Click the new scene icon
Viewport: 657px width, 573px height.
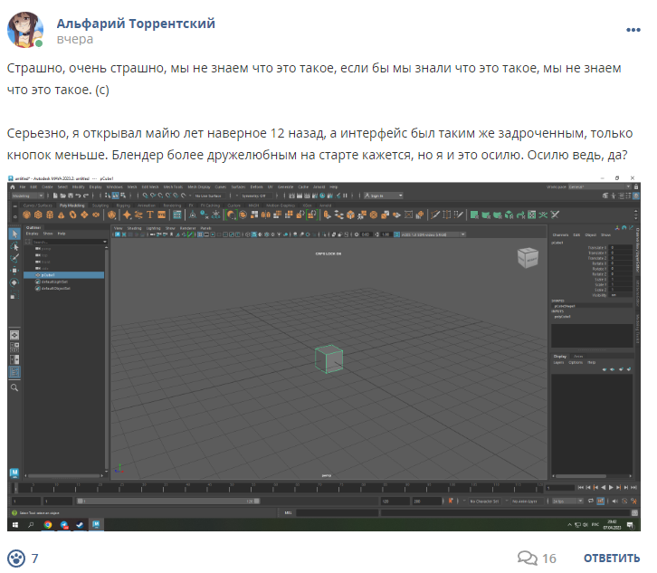click(55, 196)
